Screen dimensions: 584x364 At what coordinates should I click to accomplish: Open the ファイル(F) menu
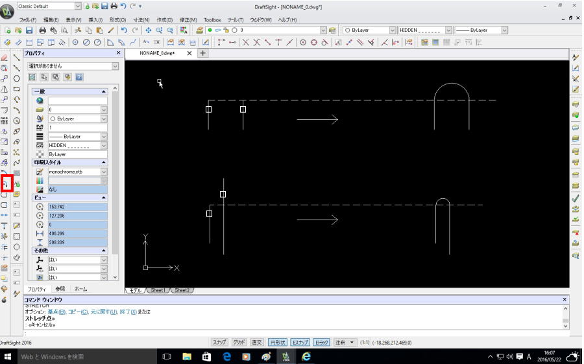(x=28, y=19)
